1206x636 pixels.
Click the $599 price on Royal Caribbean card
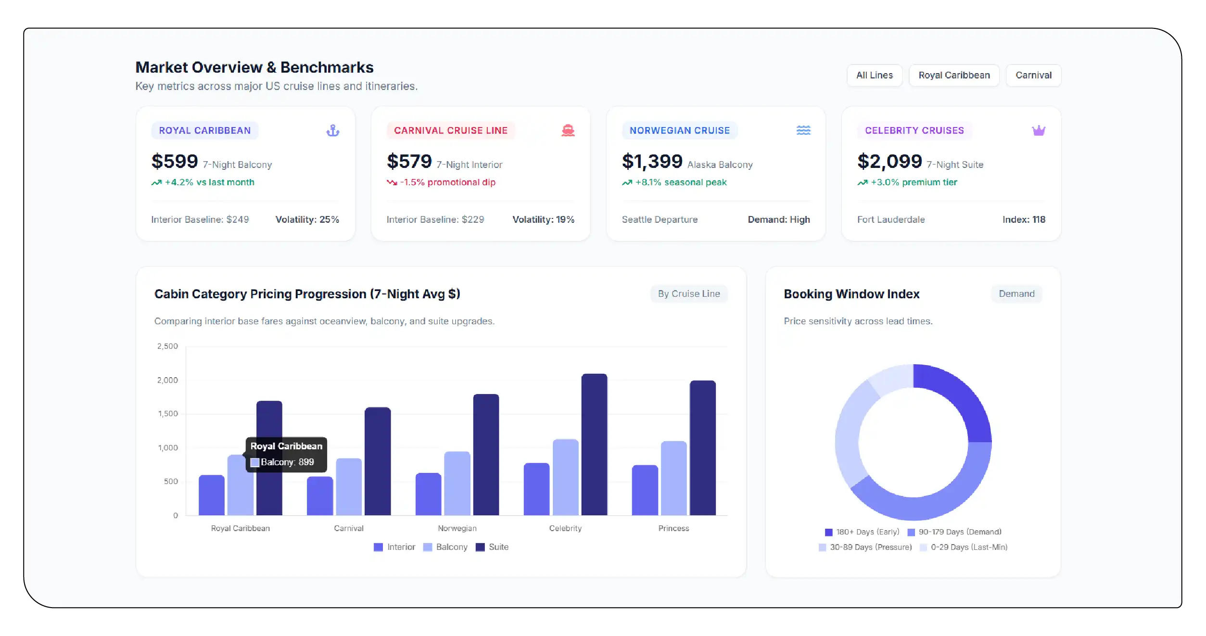click(175, 161)
